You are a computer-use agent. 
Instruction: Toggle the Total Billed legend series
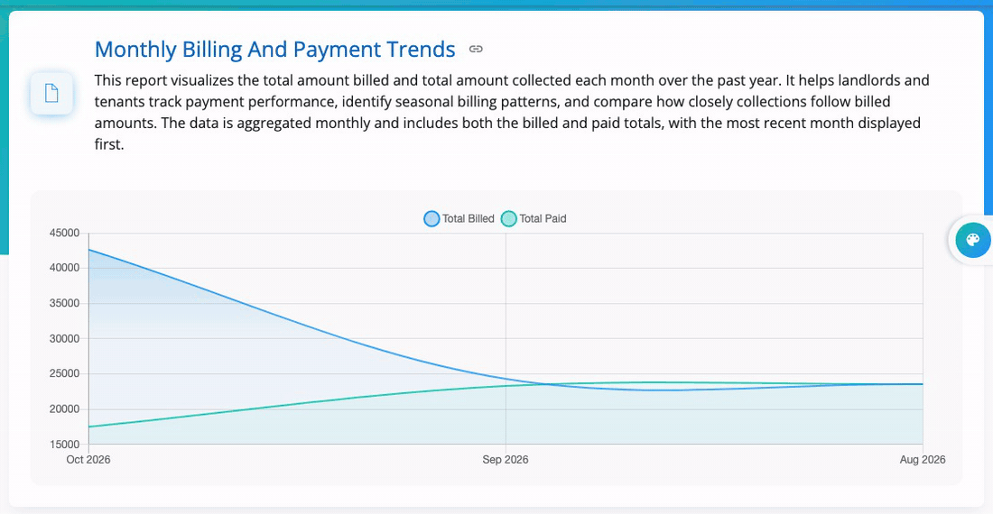pyautogui.click(x=459, y=219)
